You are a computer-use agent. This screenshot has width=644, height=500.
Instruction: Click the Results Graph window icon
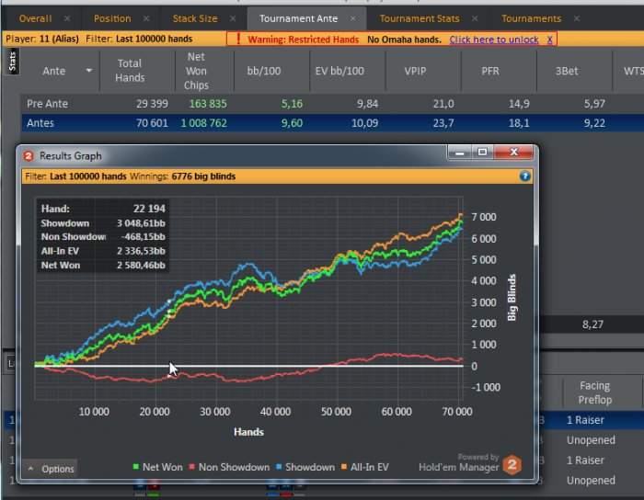[x=29, y=156]
